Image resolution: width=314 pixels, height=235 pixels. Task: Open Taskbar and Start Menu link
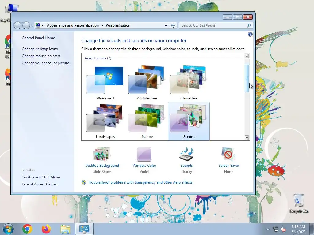click(x=41, y=177)
